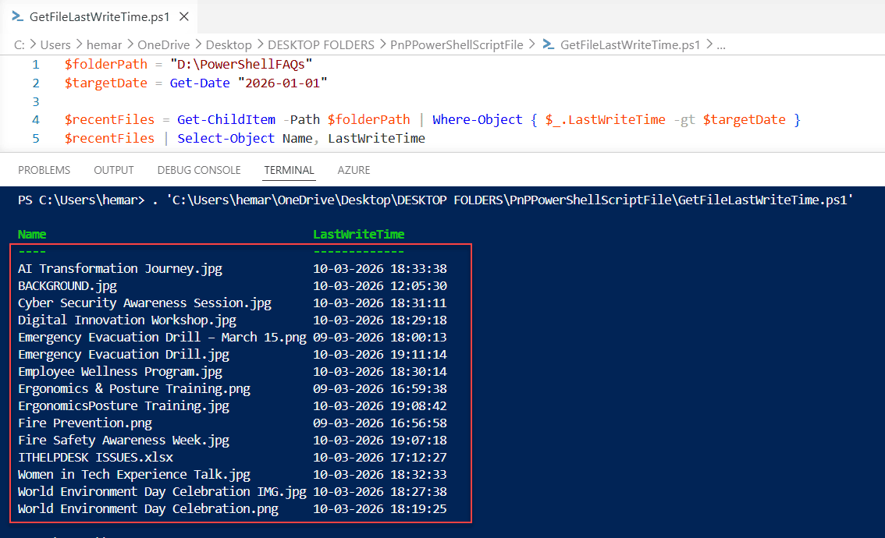Click the Desktop breadcrumb item
The width and height of the screenshot is (885, 538).
(x=229, y=44)
